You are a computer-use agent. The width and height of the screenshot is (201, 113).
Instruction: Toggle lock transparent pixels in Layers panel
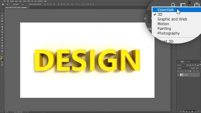point(181,71)
